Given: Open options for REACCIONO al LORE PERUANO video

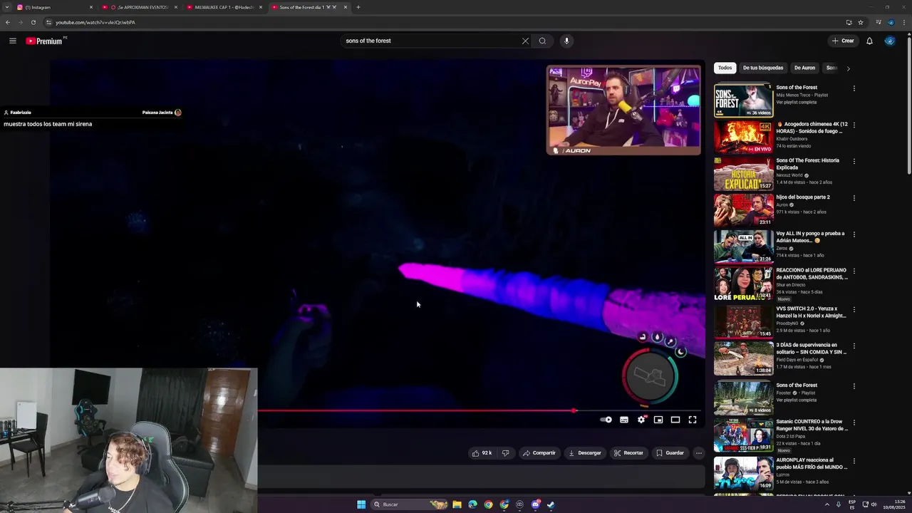Looking at the screenshot, I should click(854, 271).
